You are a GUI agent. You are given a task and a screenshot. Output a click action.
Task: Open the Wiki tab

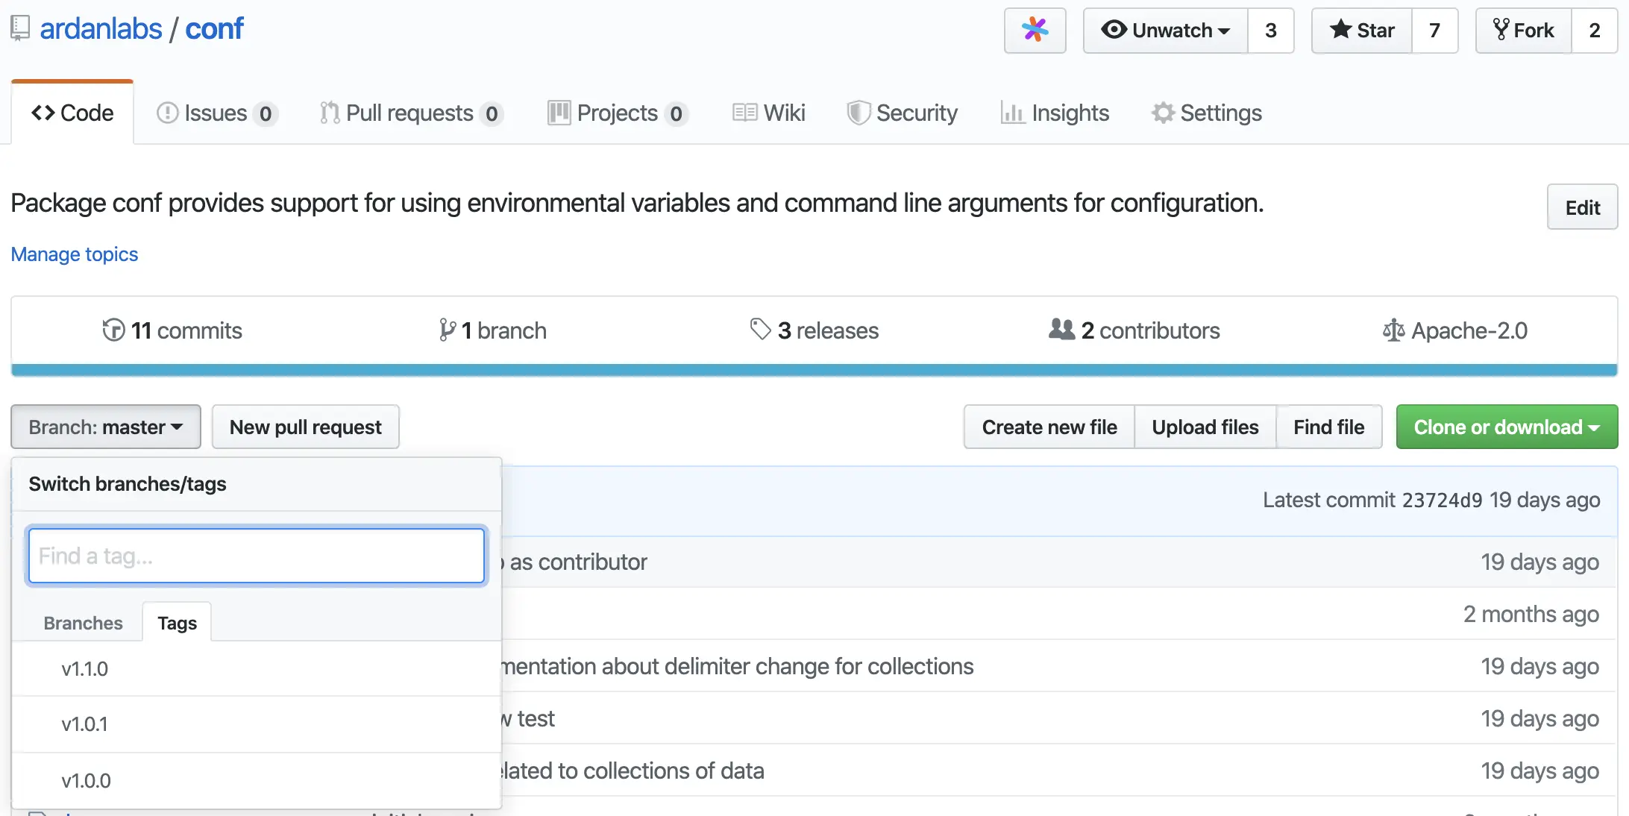click(769, 113)
